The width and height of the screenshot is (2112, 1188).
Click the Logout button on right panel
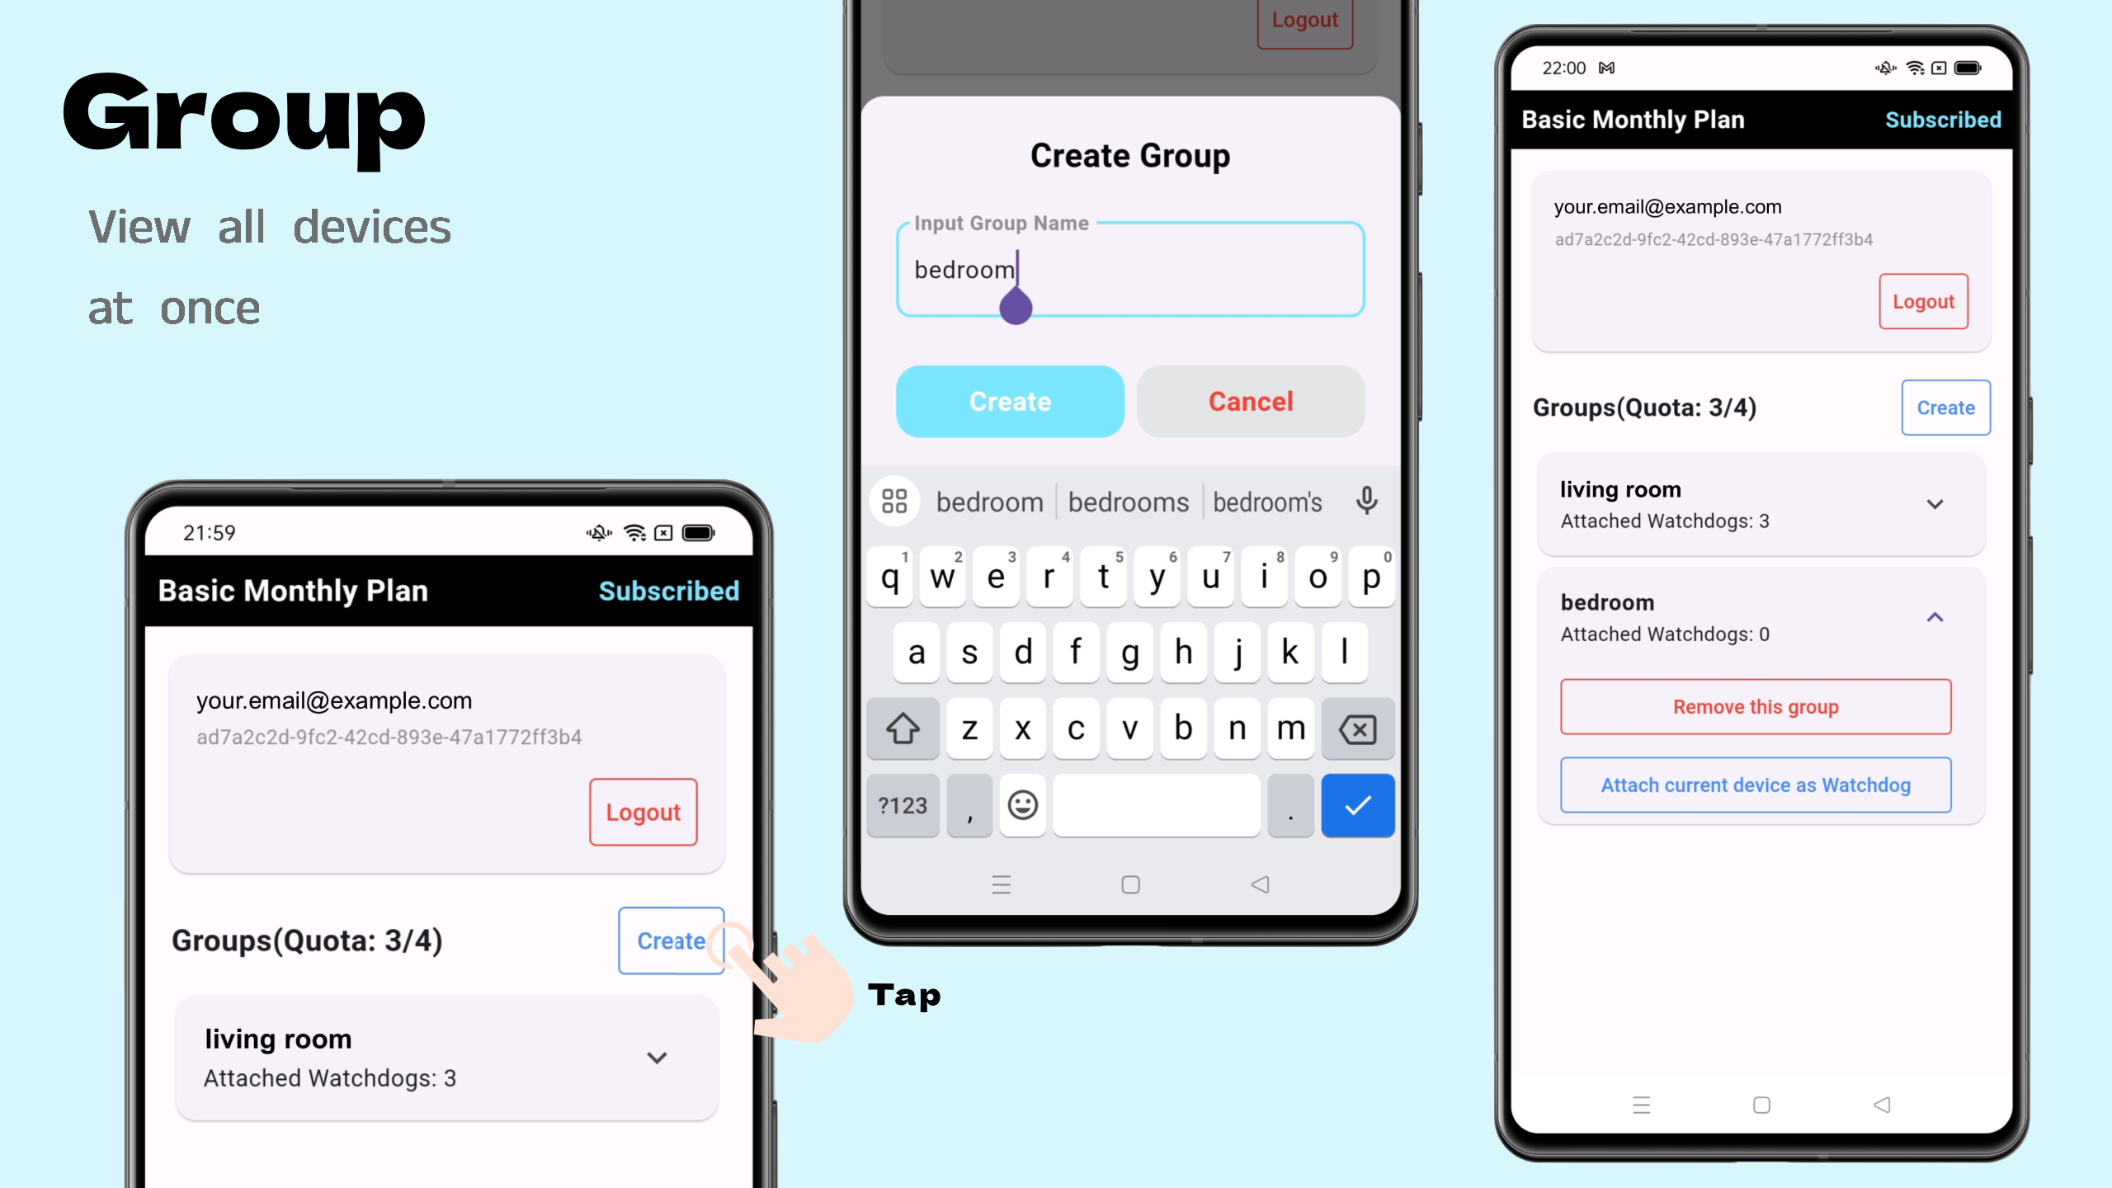coord(1923,300)
